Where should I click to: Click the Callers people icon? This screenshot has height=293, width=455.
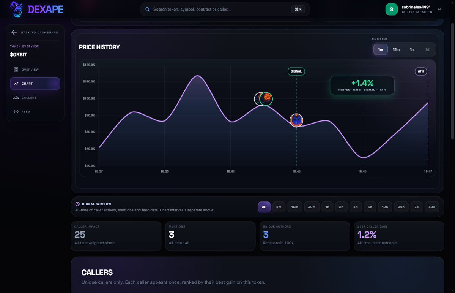[x=16, y=97]
